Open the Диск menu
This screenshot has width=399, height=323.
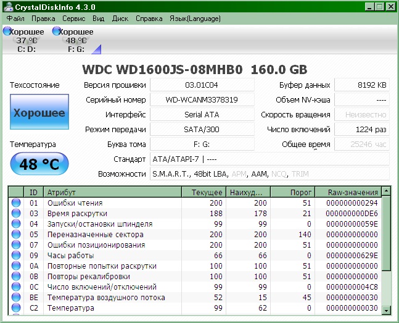pos(120,19)
